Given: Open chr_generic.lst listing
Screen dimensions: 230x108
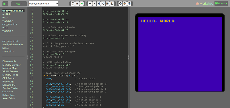Looking at the screenshot, I should point(10,41).
